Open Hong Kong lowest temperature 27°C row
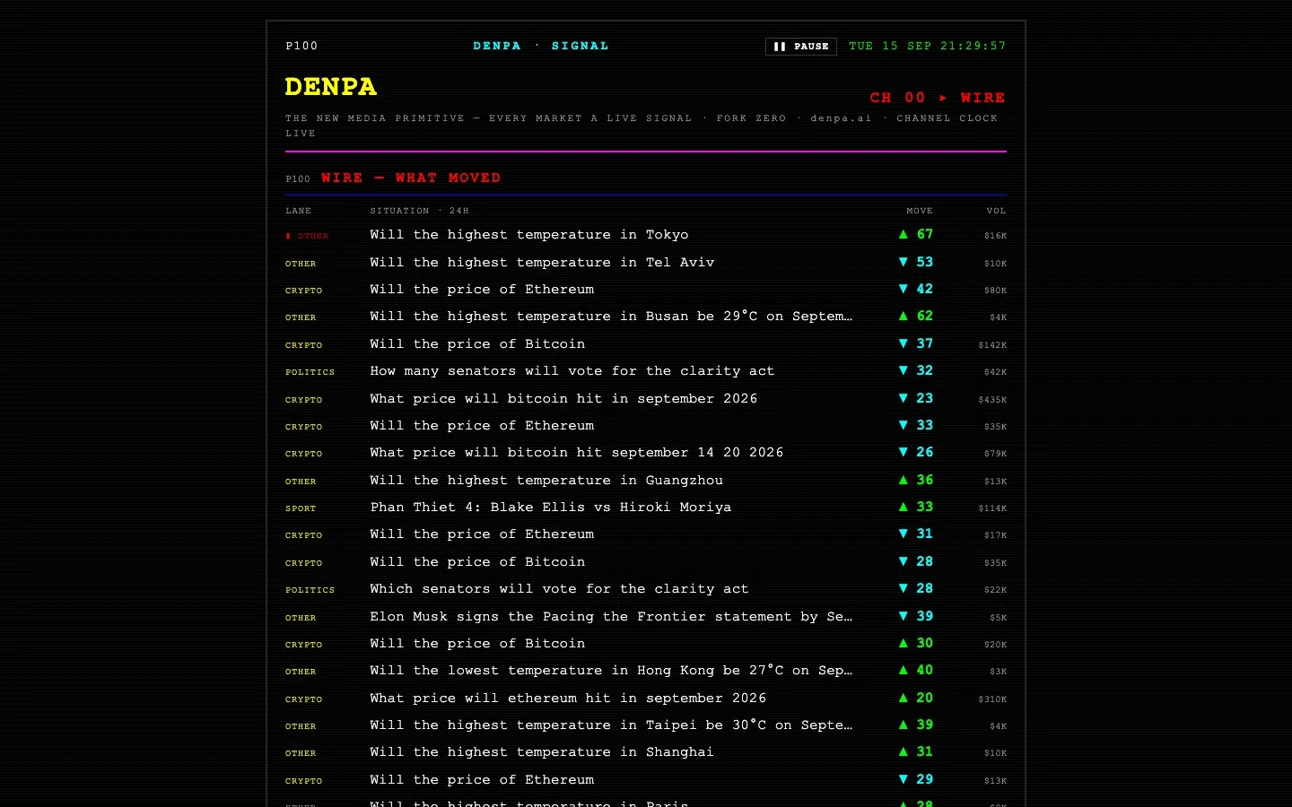Image resolution: width=1292 pixels, height=807 pixels. pyautogui.click(x=646, y=671)
